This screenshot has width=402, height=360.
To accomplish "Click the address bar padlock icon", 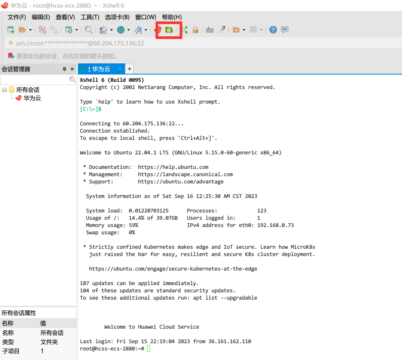I will coord(11,43).
